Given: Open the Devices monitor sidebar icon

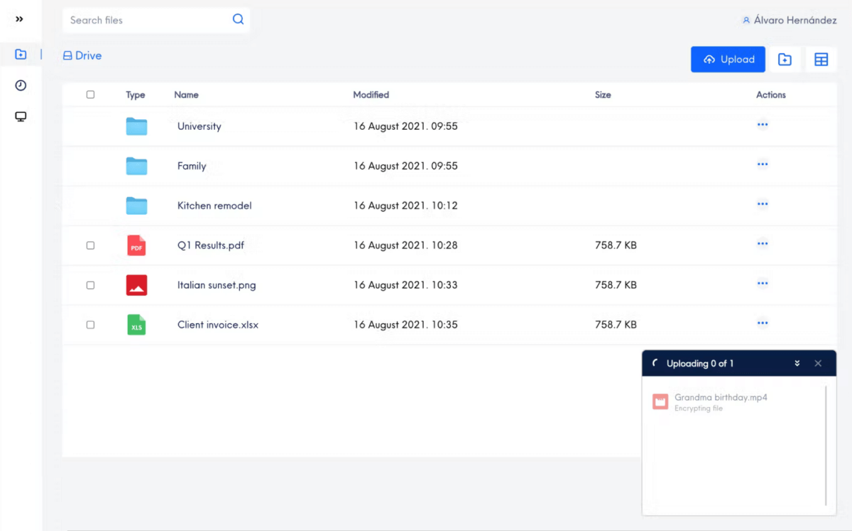Looking at the screenshot, I should coord(21,117).
